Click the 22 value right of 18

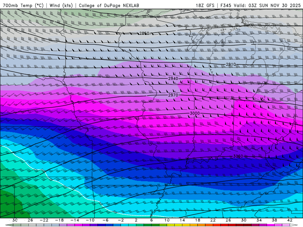[213, 220]
